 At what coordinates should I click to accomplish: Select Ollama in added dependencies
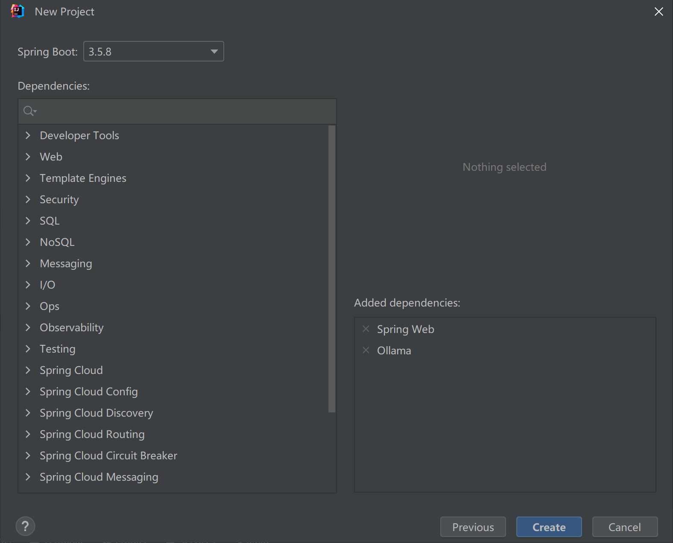pyautogui.click(x=505, y=350)
